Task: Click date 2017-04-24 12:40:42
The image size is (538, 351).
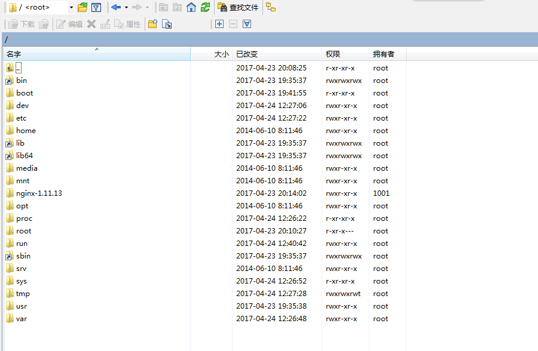Action: (x=271, y=244)
